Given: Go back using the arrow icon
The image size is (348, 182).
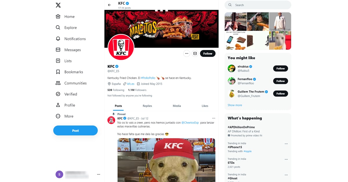Looking at the screenshot, I should 109,5.
